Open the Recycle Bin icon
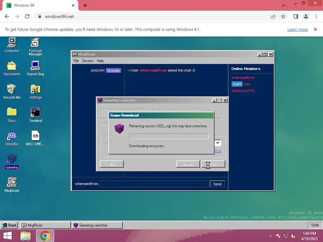Screen dimensions: 323x242 tap(12, 92)
